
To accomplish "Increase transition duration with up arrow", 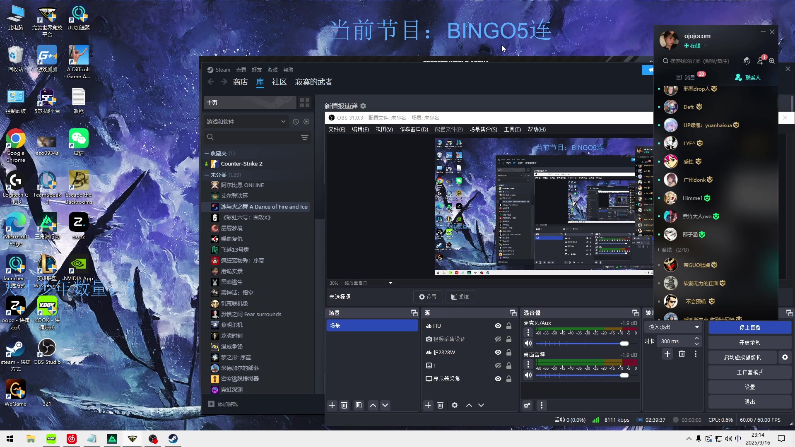I will tap(697, 339).
